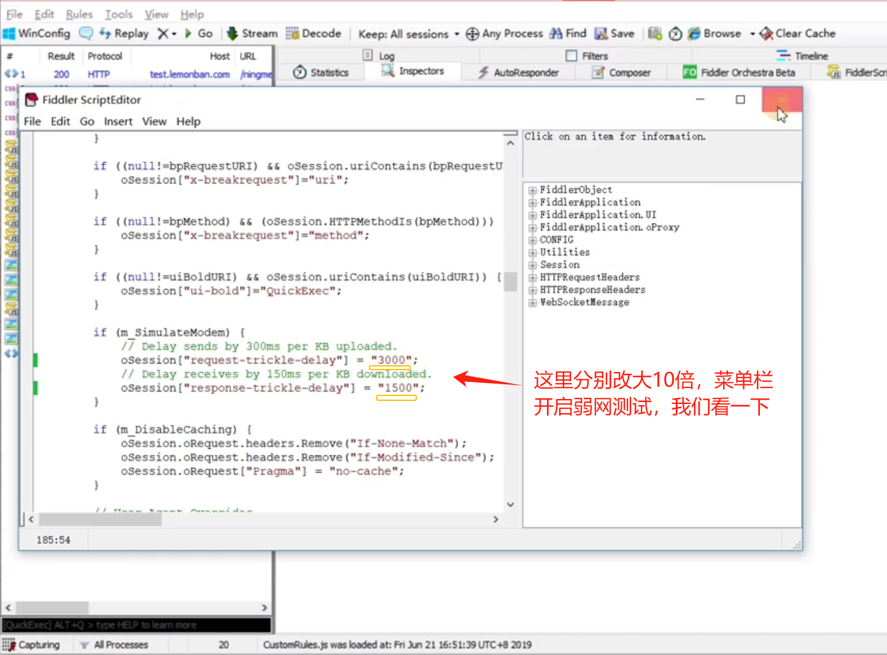
Task: Open ScriptEditor File menu
Action: 33,122
